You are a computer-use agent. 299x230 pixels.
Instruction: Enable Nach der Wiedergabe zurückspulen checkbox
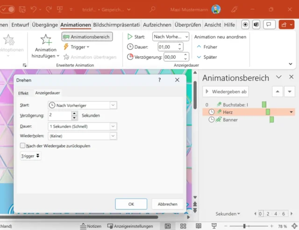pos(23,146)
